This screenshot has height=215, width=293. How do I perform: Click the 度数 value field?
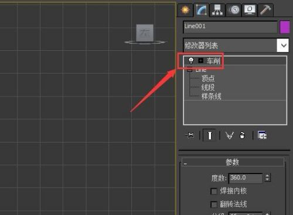pyautogui.click(x=246, y=178)
